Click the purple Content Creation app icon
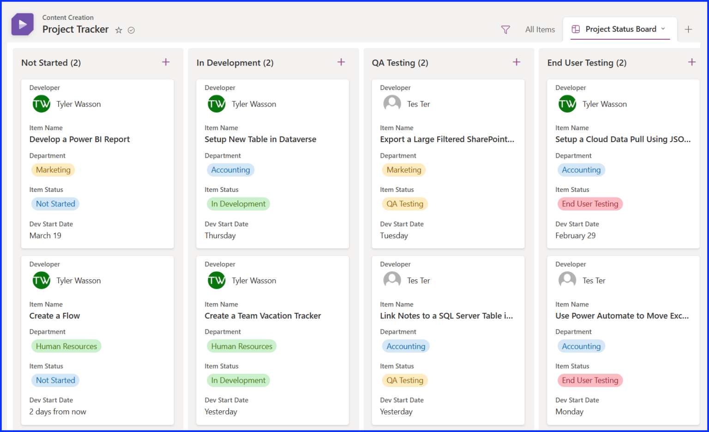709x432 pixels. coord(22,24)
